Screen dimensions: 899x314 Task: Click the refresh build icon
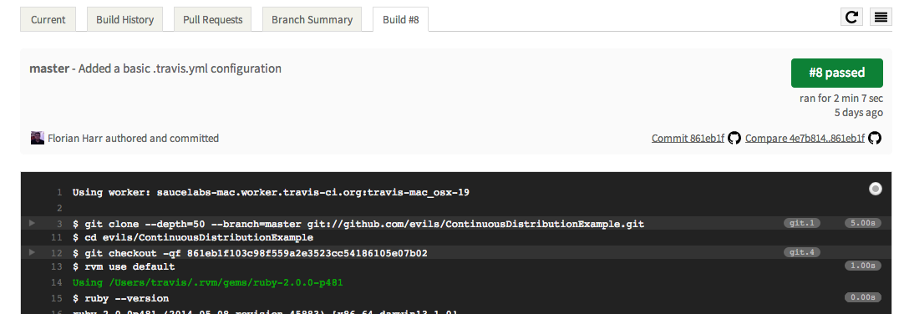tap(852, 18)
